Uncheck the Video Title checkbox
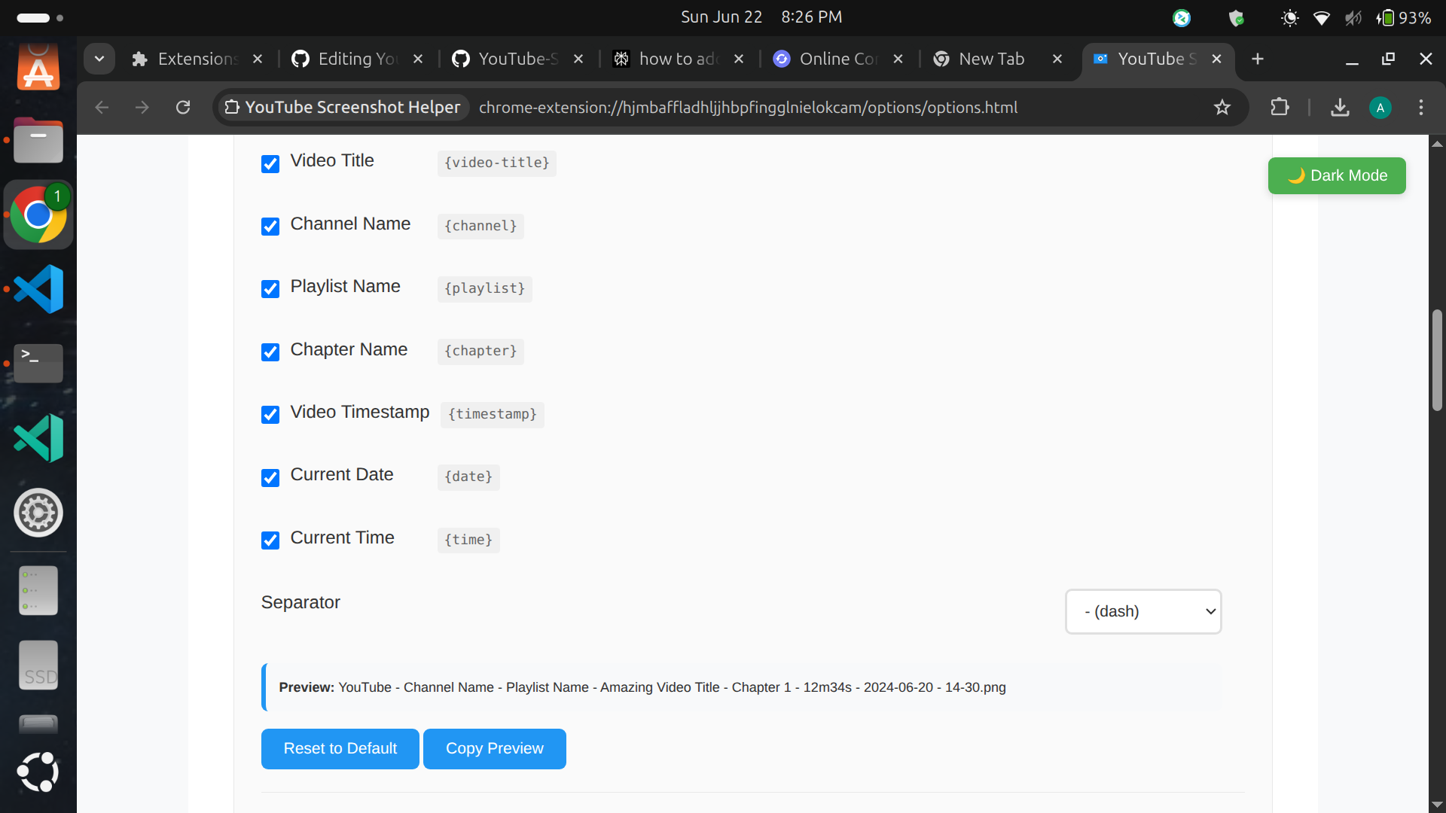The width and height of the screenshot is (1446, 813). 270,163
